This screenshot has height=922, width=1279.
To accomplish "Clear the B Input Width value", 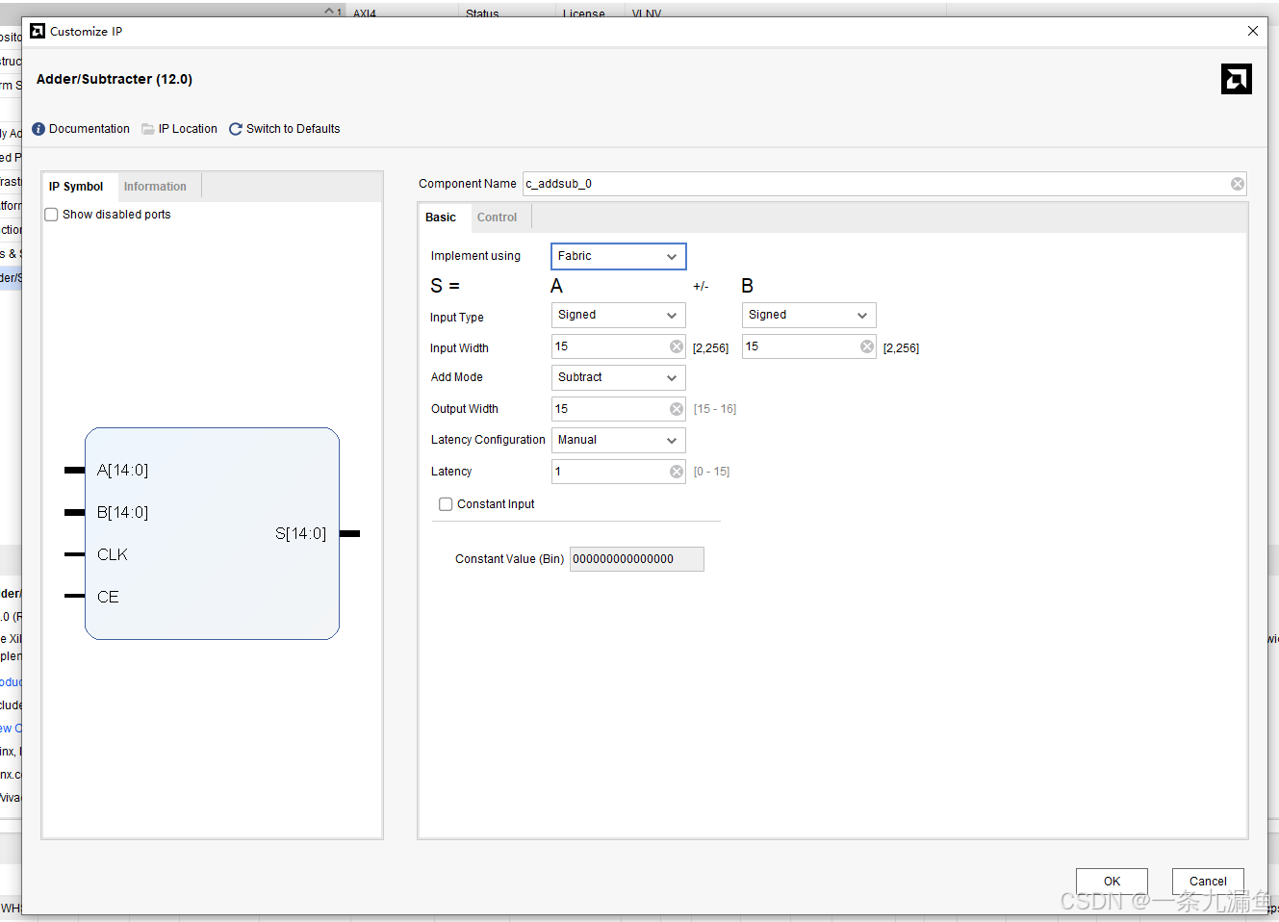I will pos(867,346).
